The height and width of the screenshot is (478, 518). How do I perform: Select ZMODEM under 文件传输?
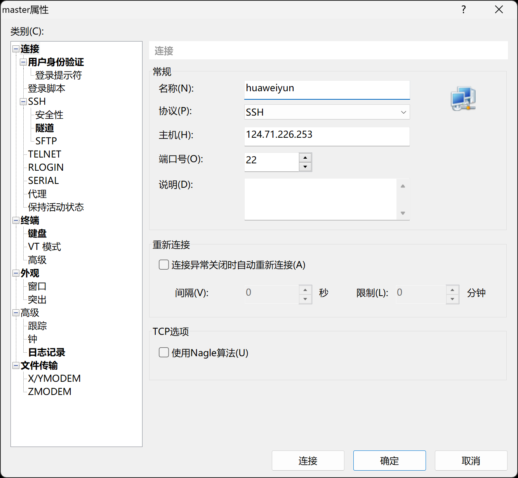50,392
